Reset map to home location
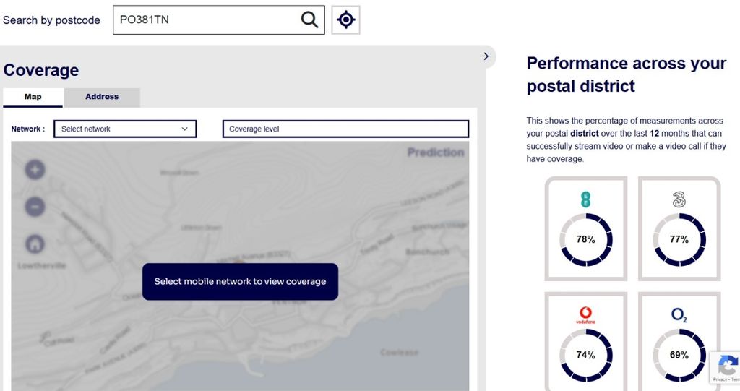The image size is (740, 391). 35,244
